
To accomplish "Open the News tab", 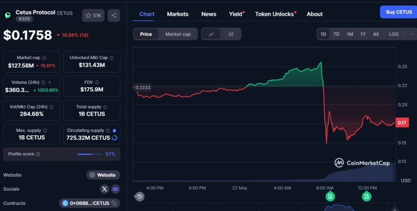I will pyautogui.click(x=209, y=14).
